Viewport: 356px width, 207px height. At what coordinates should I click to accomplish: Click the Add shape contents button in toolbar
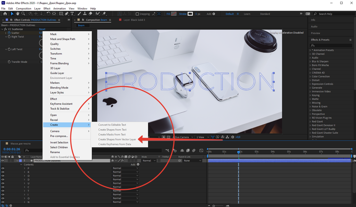point(214,14)
